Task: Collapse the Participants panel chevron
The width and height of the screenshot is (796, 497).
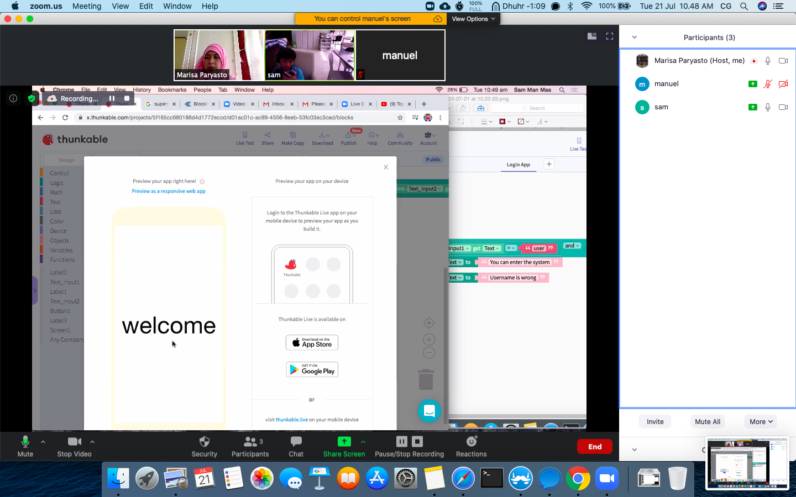Action: click(635, 38)
